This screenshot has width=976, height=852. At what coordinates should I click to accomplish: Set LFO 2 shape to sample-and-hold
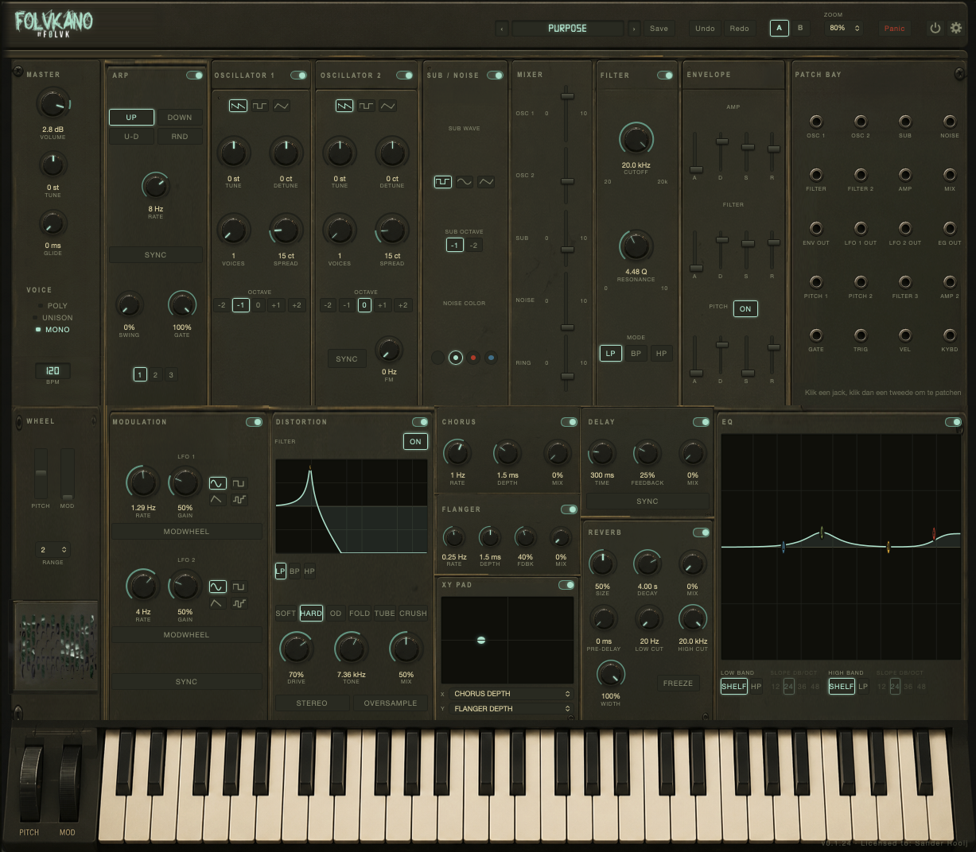(239, 603)
